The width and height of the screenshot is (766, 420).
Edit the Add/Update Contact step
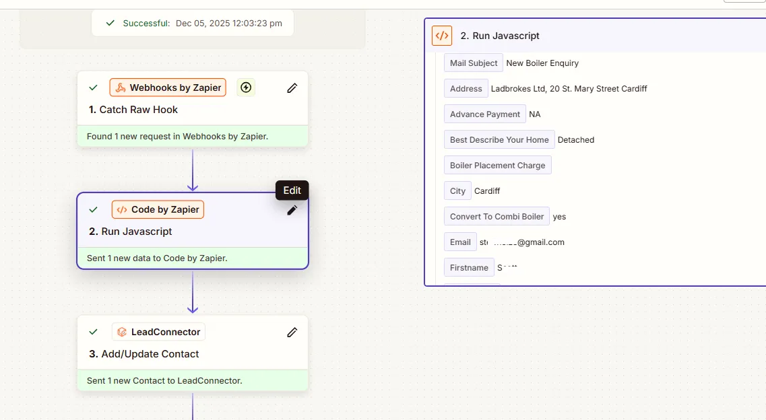click(292, 332)
